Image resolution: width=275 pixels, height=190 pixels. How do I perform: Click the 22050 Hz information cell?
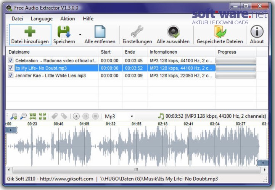[181, 76]
